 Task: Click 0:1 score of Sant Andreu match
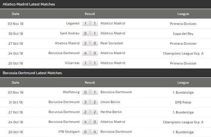click(90, 33)
